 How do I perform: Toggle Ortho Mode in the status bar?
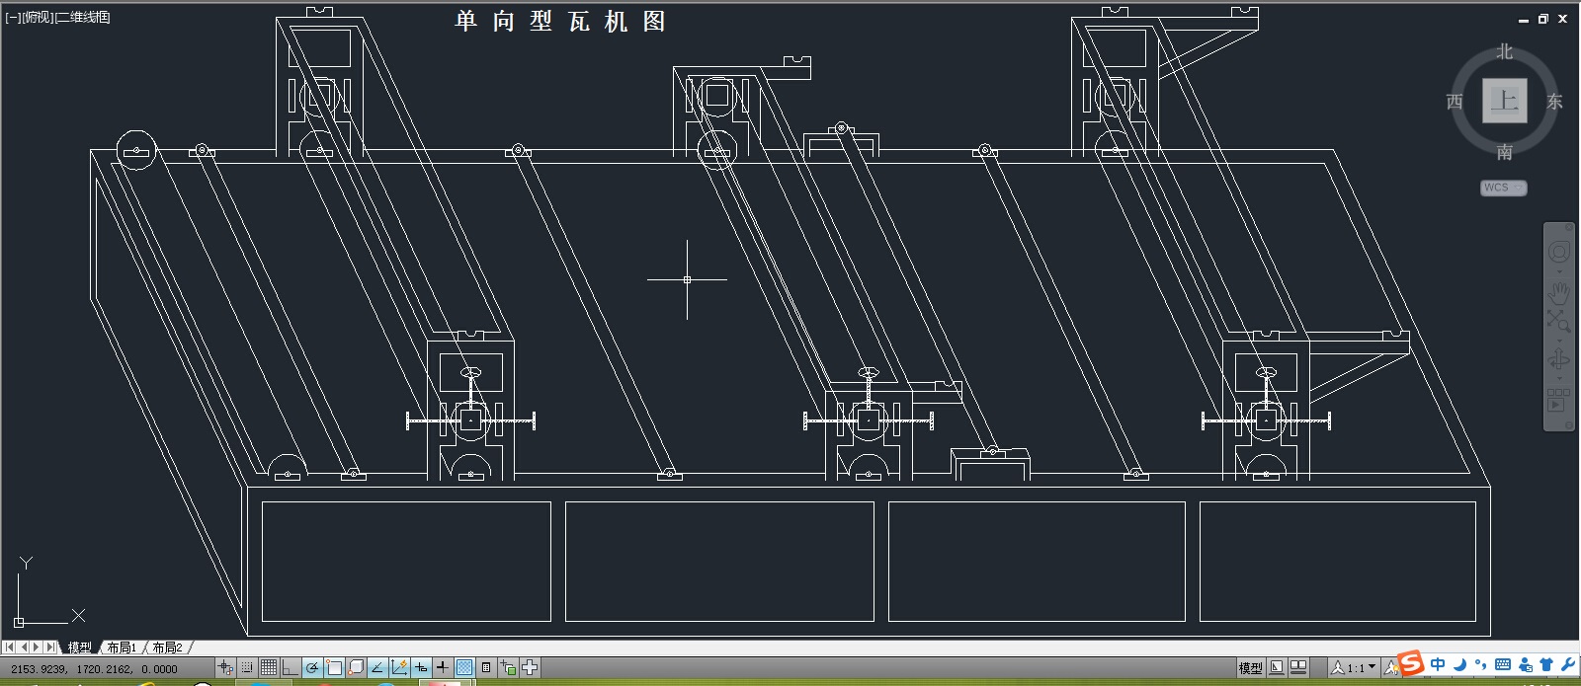(291, 668)
